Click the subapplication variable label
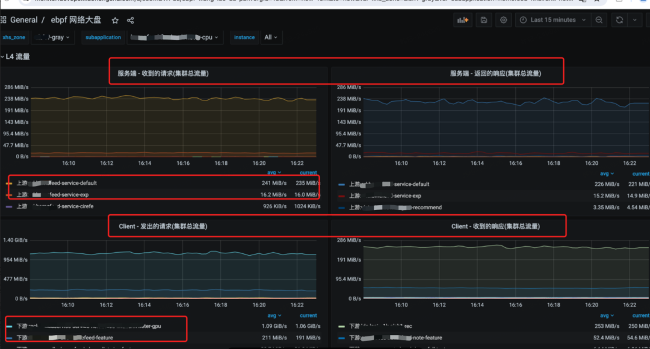This screenshot has width=650, height=349. click(x=104, y=37)
